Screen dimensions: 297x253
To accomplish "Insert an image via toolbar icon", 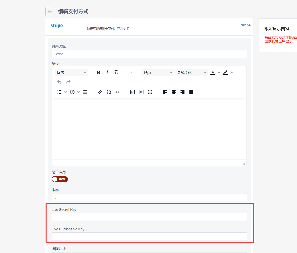I will coord(132,92).
